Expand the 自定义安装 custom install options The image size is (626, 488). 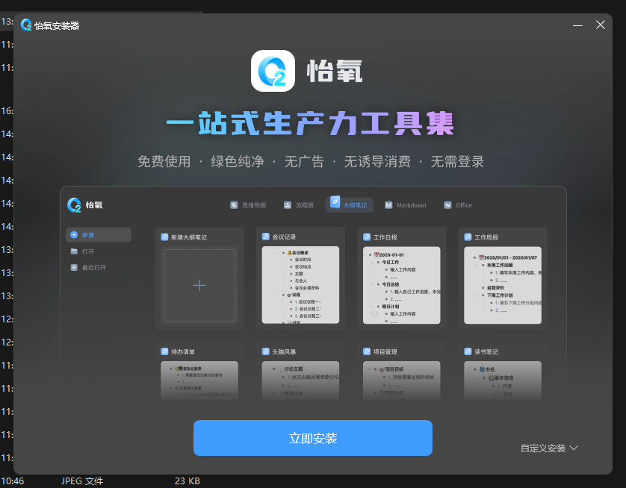tap(549, 448)
